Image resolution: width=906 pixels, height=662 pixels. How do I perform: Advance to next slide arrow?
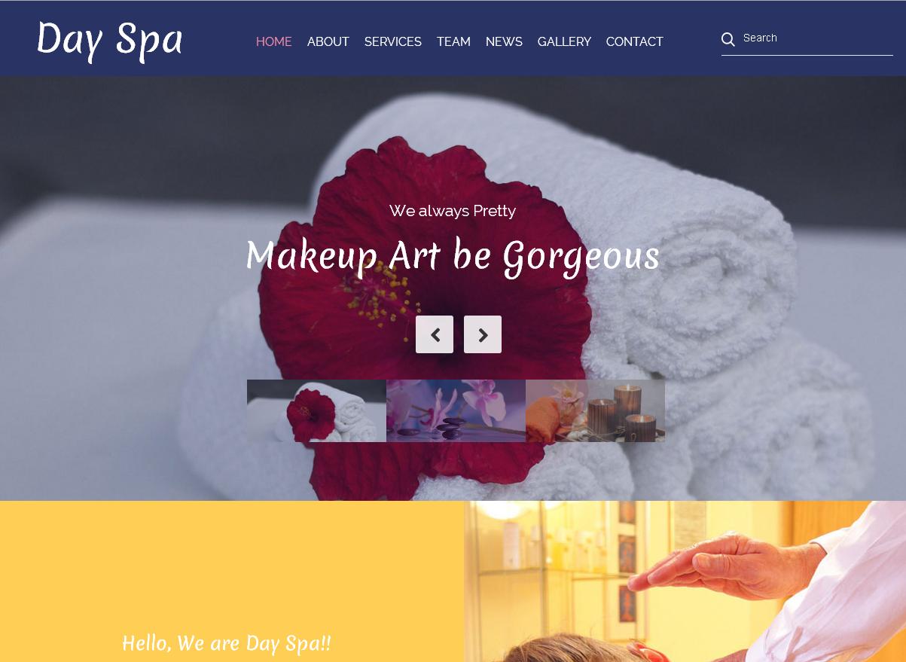coord(483,334)
